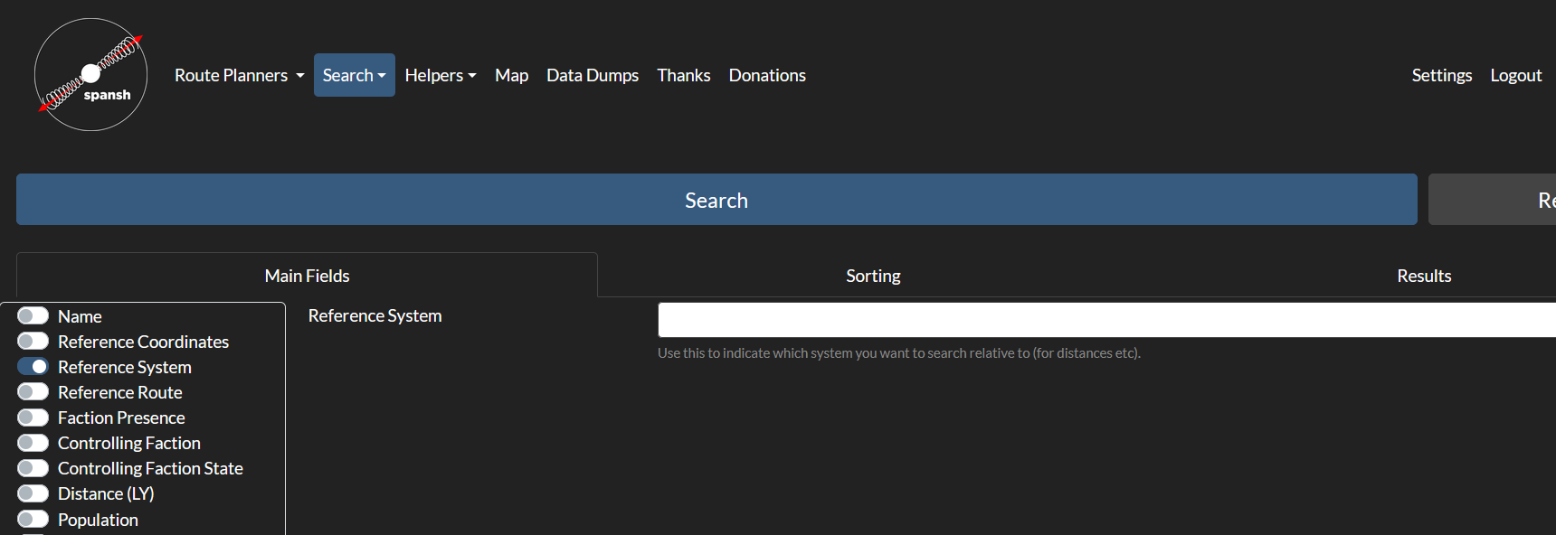This screenshot has height=535, width=1556.
Task: Enable the Reference Coordinates toggle
Action: click(x=33, y=341)
